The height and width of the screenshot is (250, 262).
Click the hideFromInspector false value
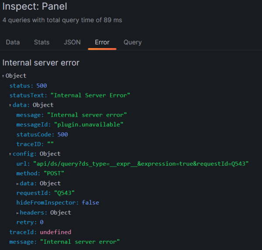[x=90, y=203]
